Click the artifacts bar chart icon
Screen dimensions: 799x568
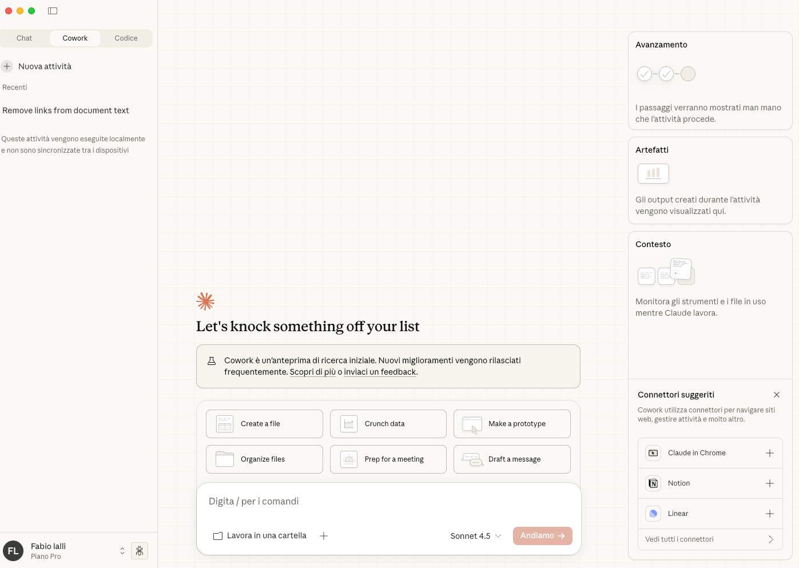pos(653,173)
